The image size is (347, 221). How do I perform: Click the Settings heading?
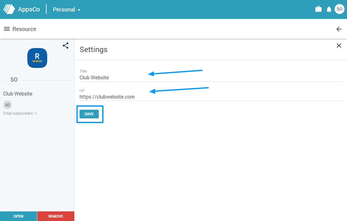94,50
